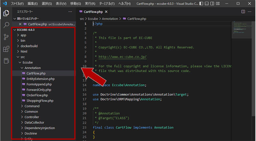Open ターミナル(T) menu
The height and width of the screenshot is (141, 256).
(107, 4)
